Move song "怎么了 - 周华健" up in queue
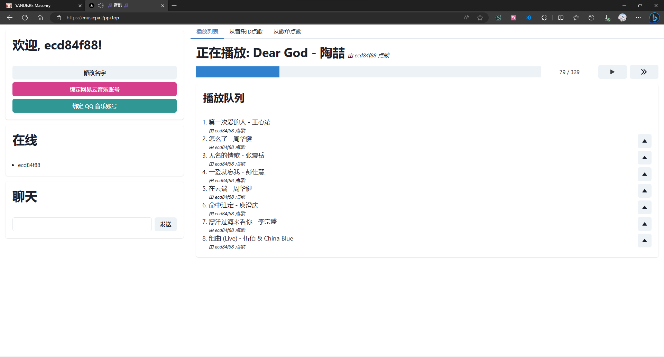 644,141
